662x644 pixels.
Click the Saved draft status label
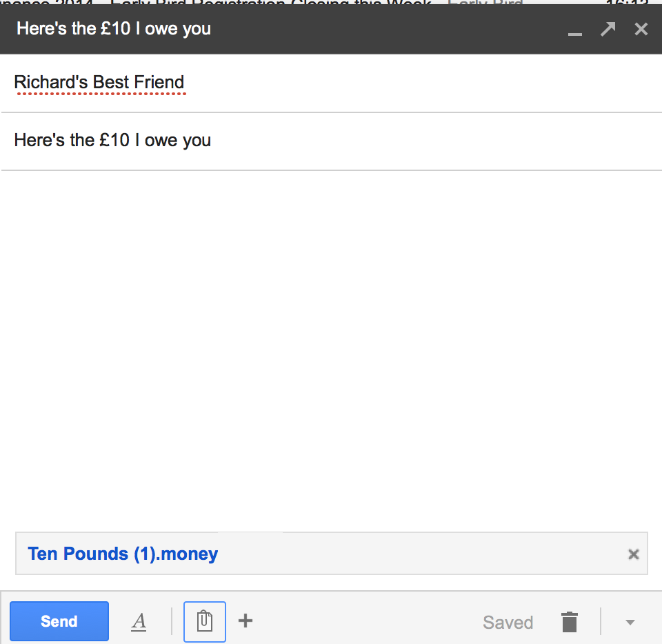pos(508,623)
